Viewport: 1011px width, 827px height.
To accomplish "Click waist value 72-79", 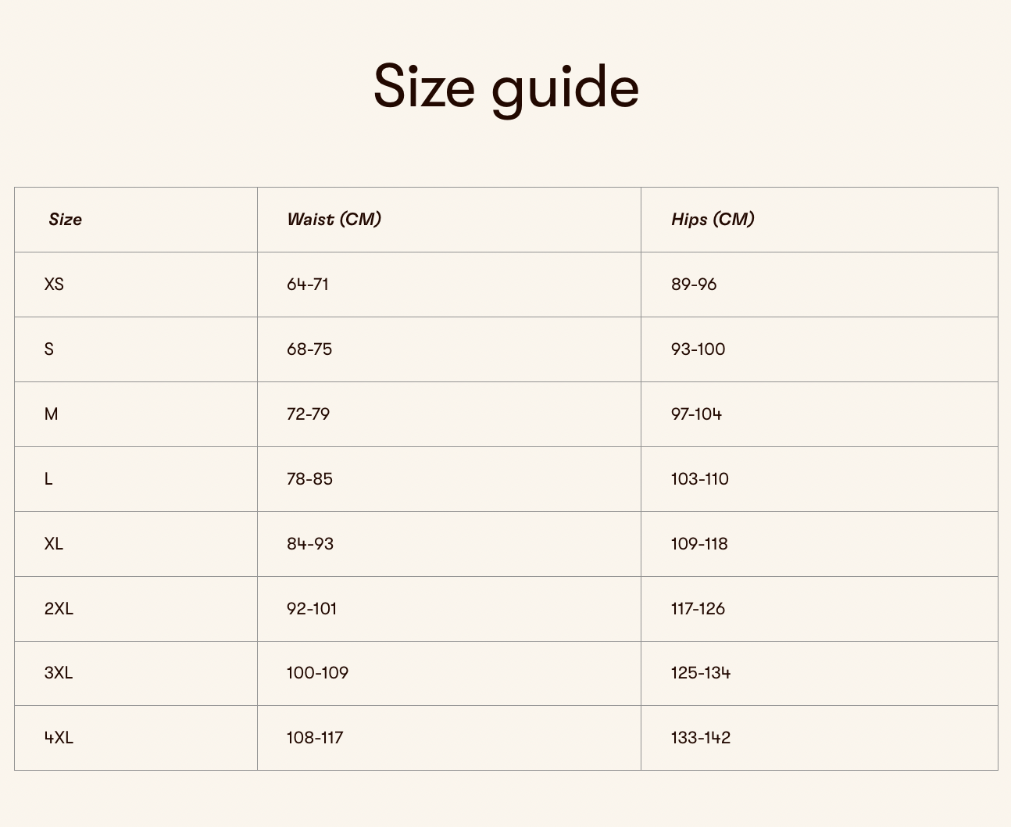I will 308,414.
